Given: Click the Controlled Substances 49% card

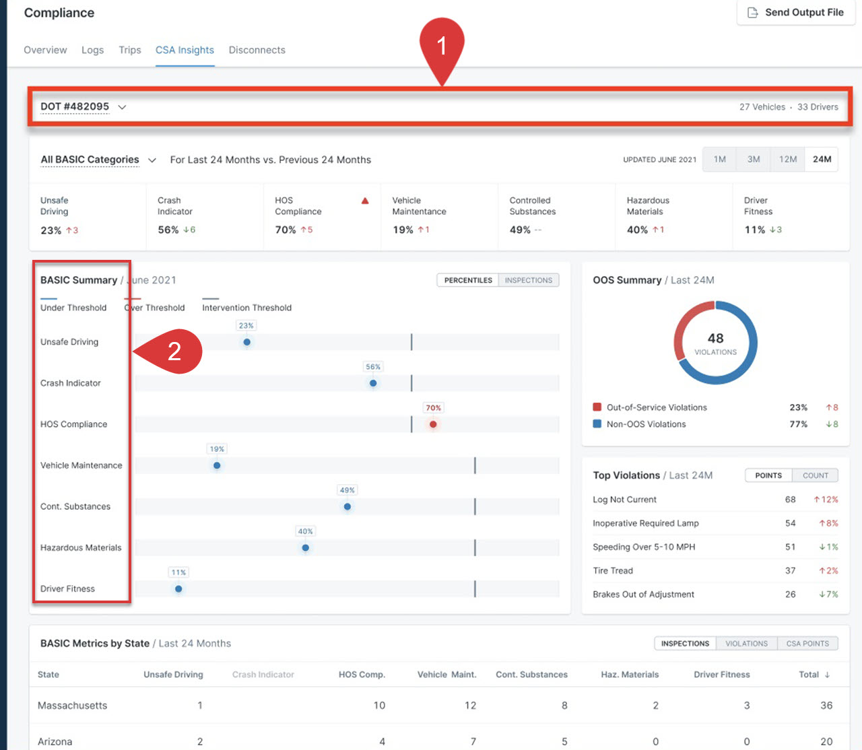Looking at the screenshot, I should point(556,215).
